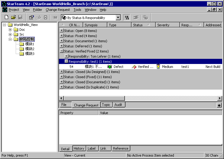Click the WorldHello_View folder icon

coord(10,25)
